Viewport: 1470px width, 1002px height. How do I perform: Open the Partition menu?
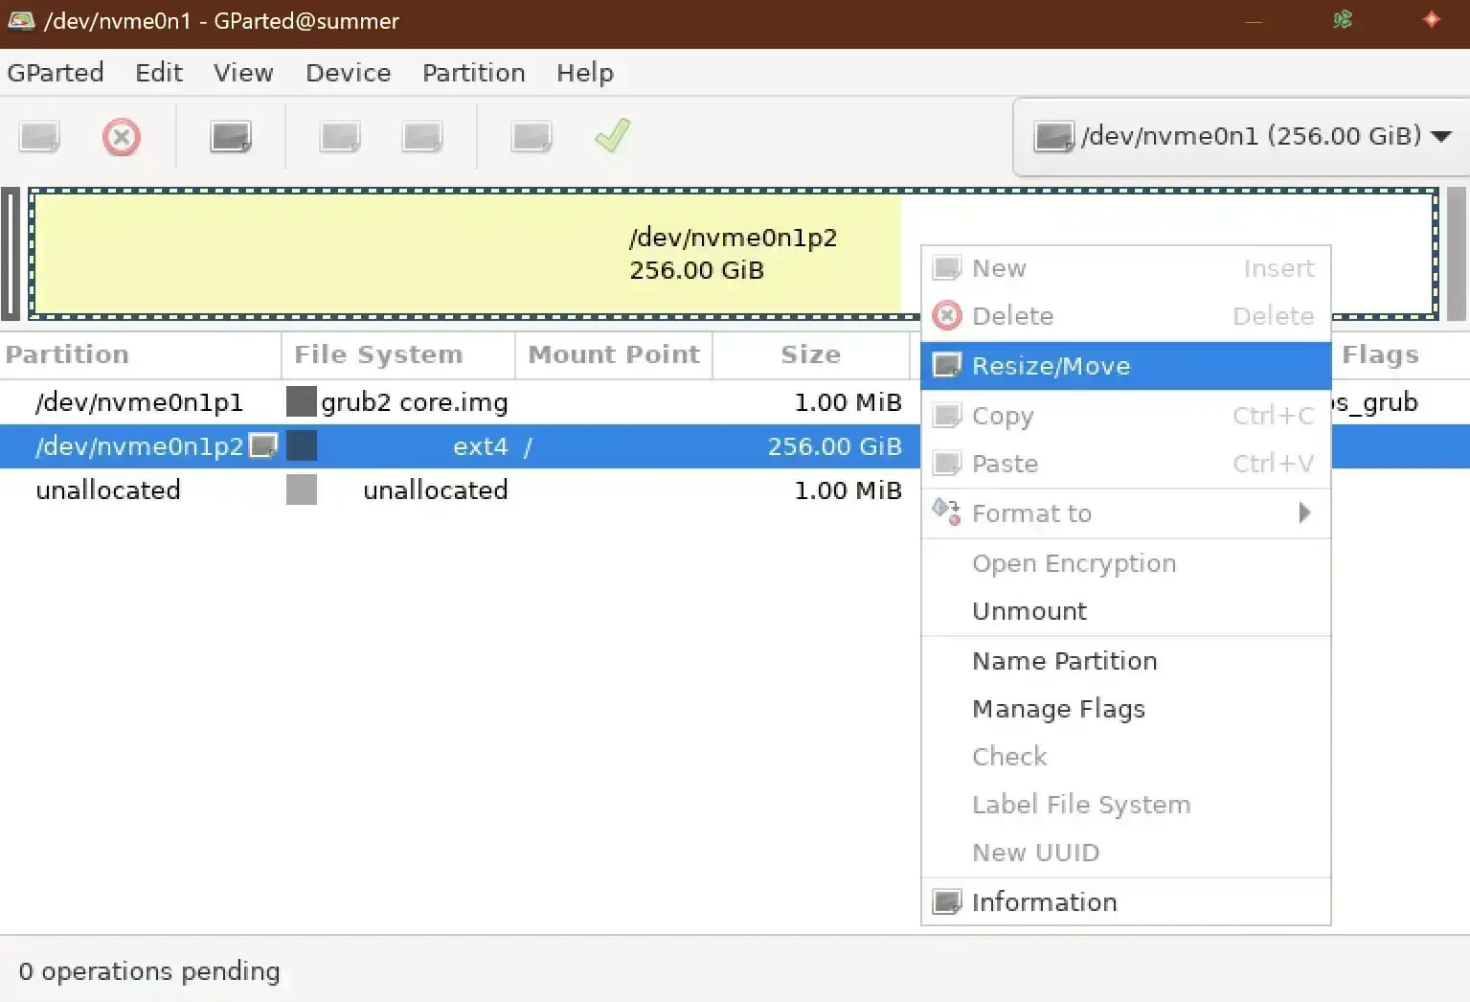(x=474, y=73)
